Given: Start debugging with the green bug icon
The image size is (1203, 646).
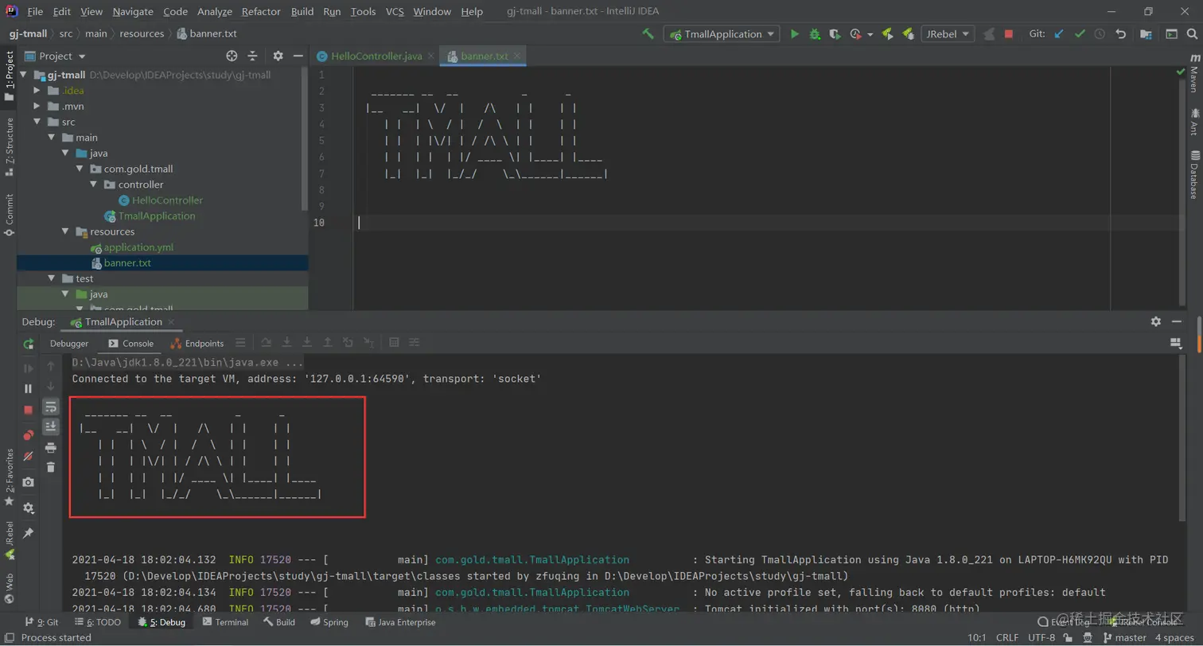Looking at the screenshot, I should click(815, 34).
